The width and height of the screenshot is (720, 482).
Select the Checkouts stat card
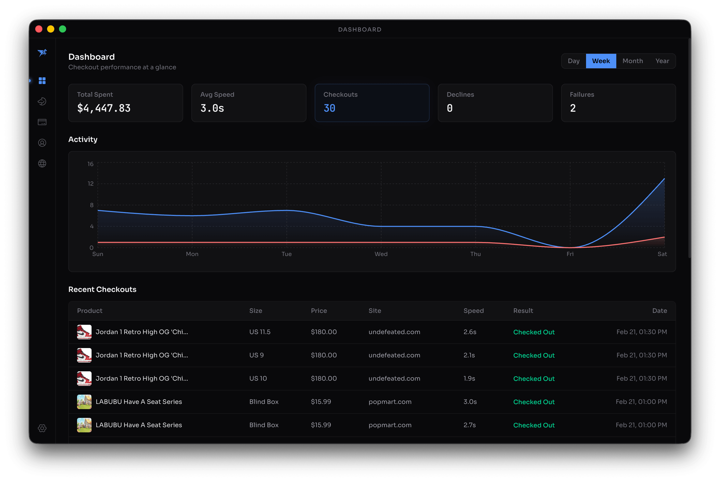(372, 103)
